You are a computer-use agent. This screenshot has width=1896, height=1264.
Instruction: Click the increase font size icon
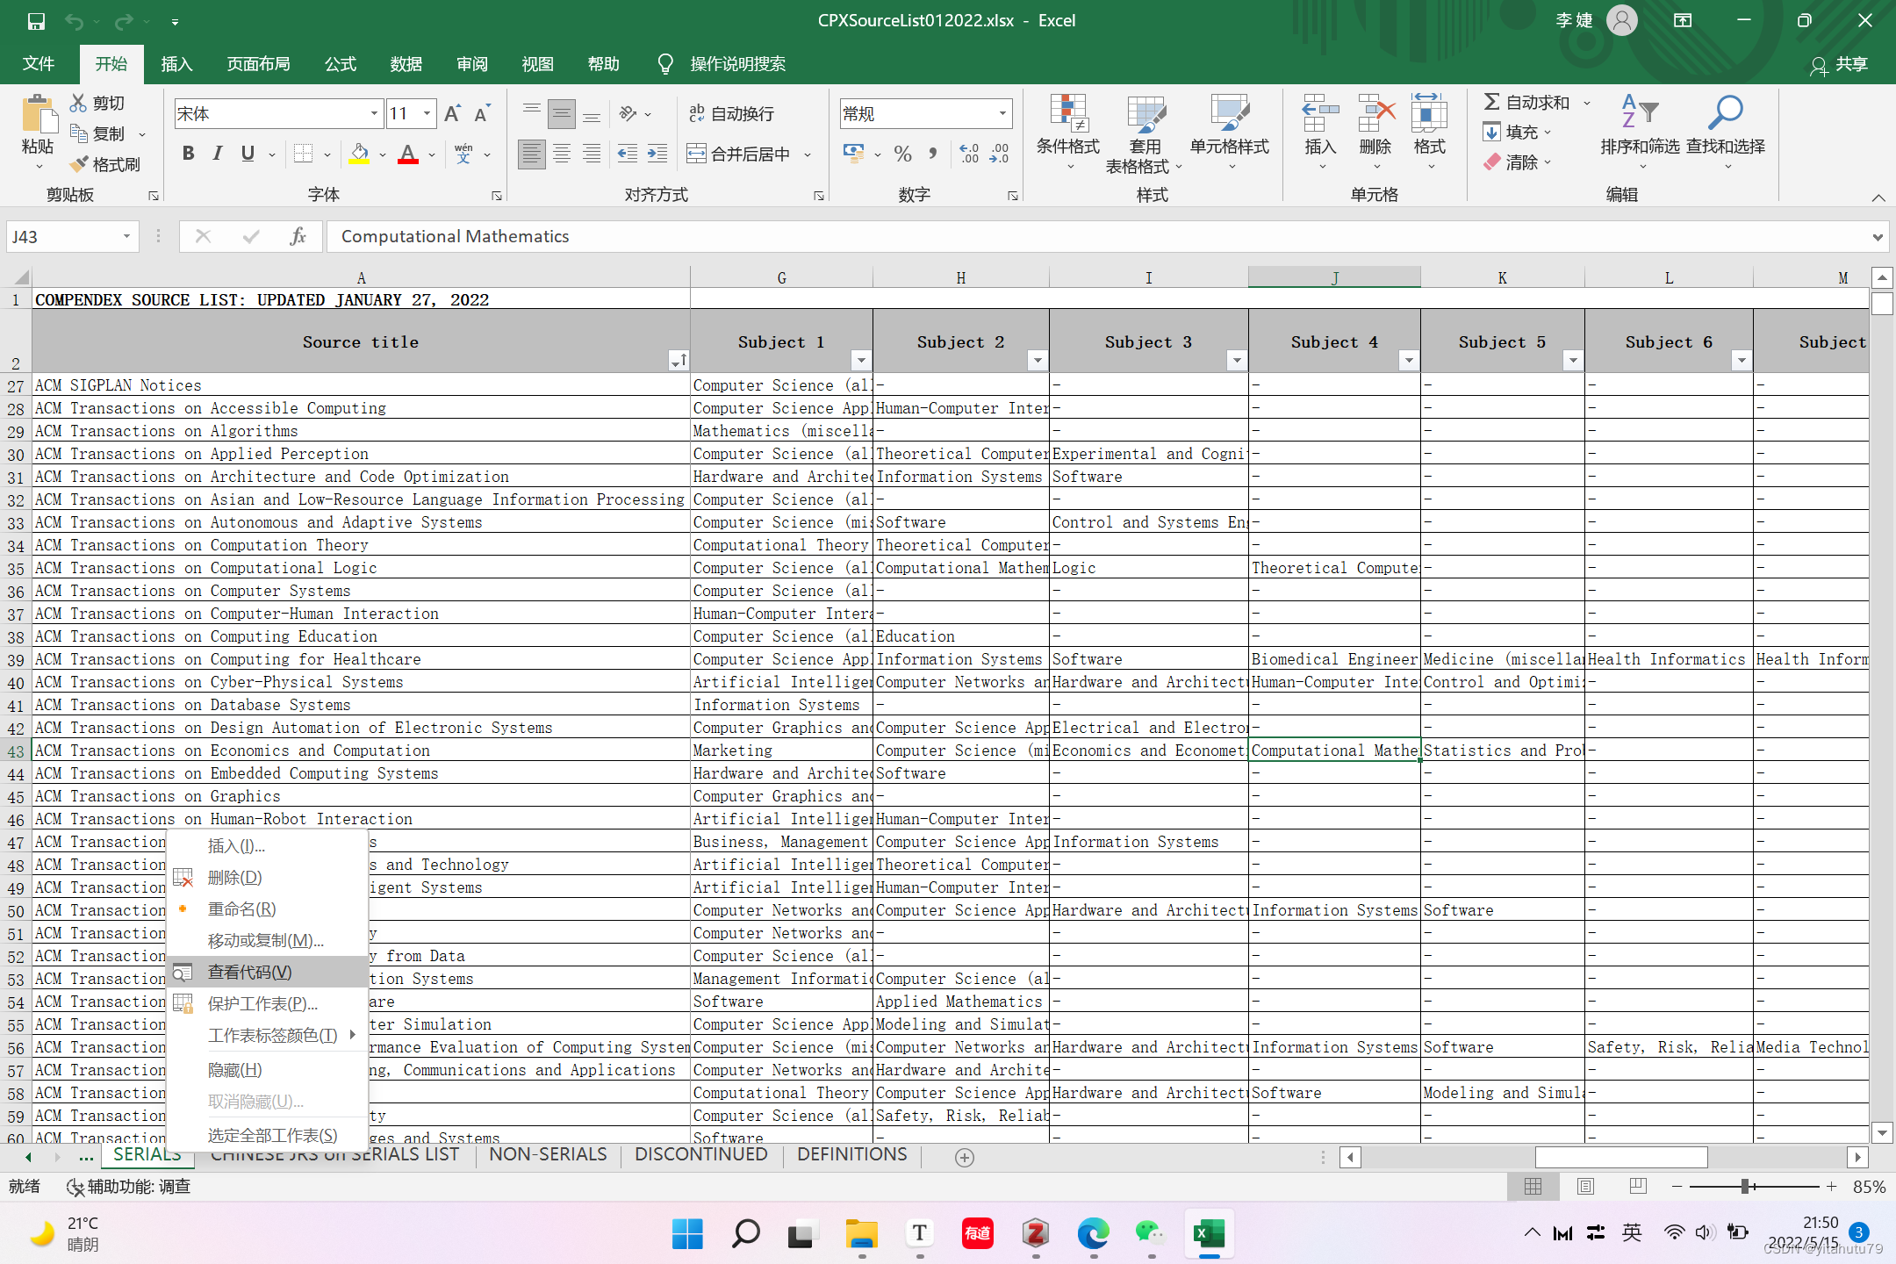point(452,113)
